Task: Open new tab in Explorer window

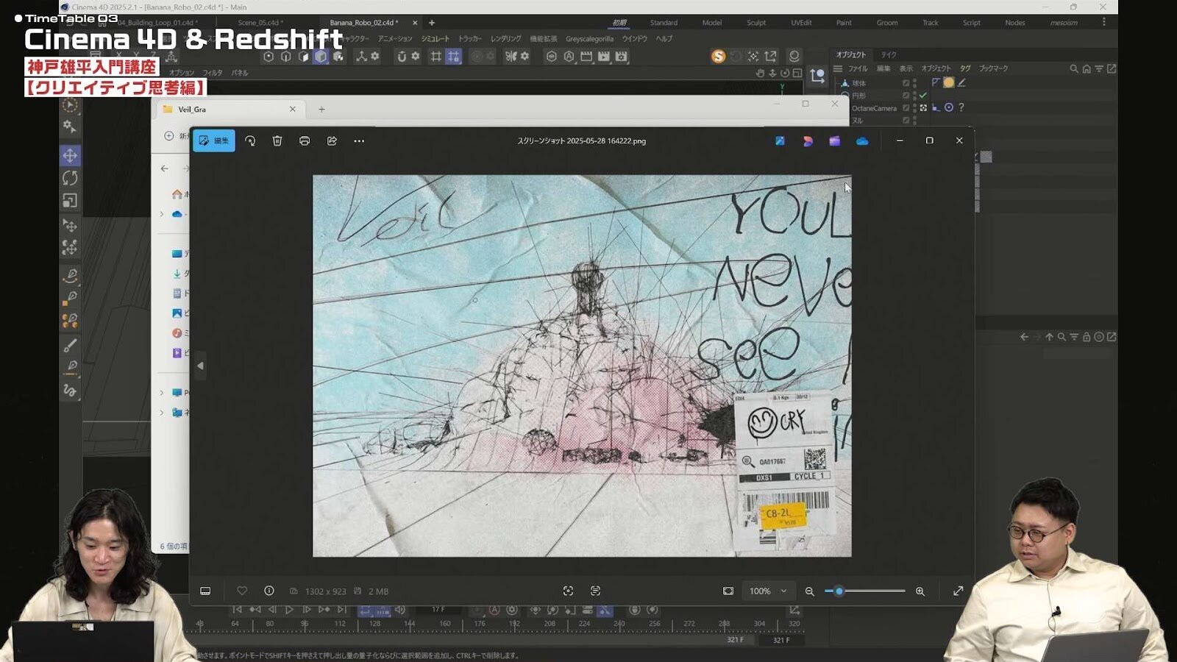Action: [x=321, y=109]
